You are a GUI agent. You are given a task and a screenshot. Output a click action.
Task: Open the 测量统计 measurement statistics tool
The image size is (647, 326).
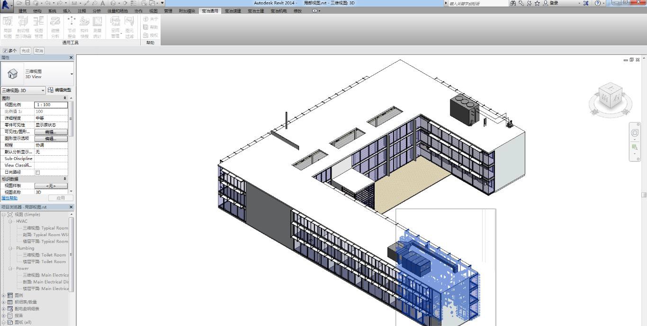(97, 26)
